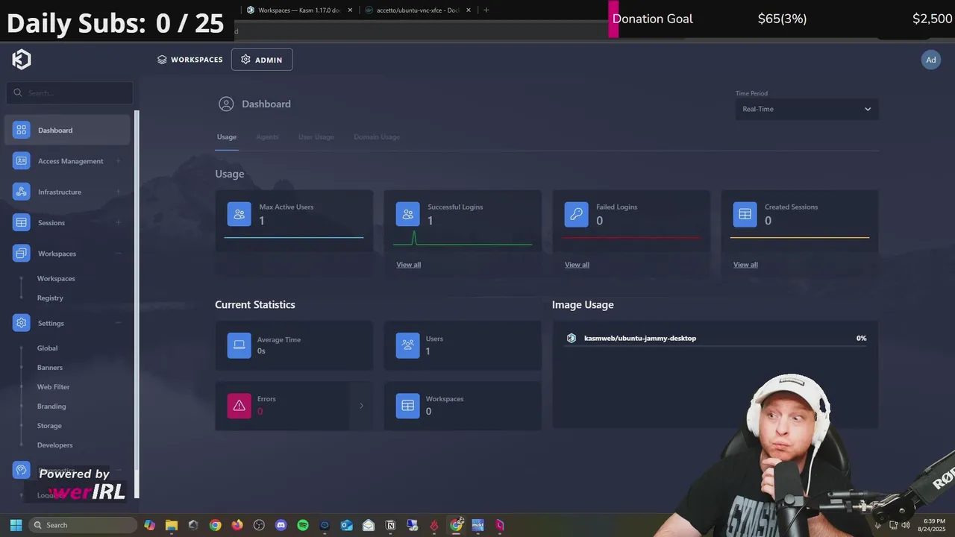
Task: Click the user icon beside Dashboard heading
Action: pyautogui.click(x=226, y=104)
